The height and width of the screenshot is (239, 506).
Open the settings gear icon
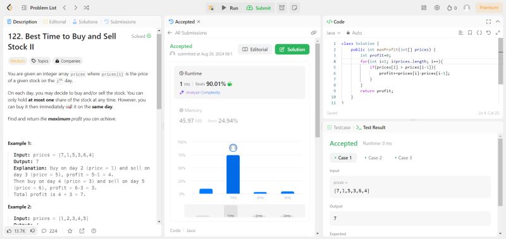pos(437,8)
